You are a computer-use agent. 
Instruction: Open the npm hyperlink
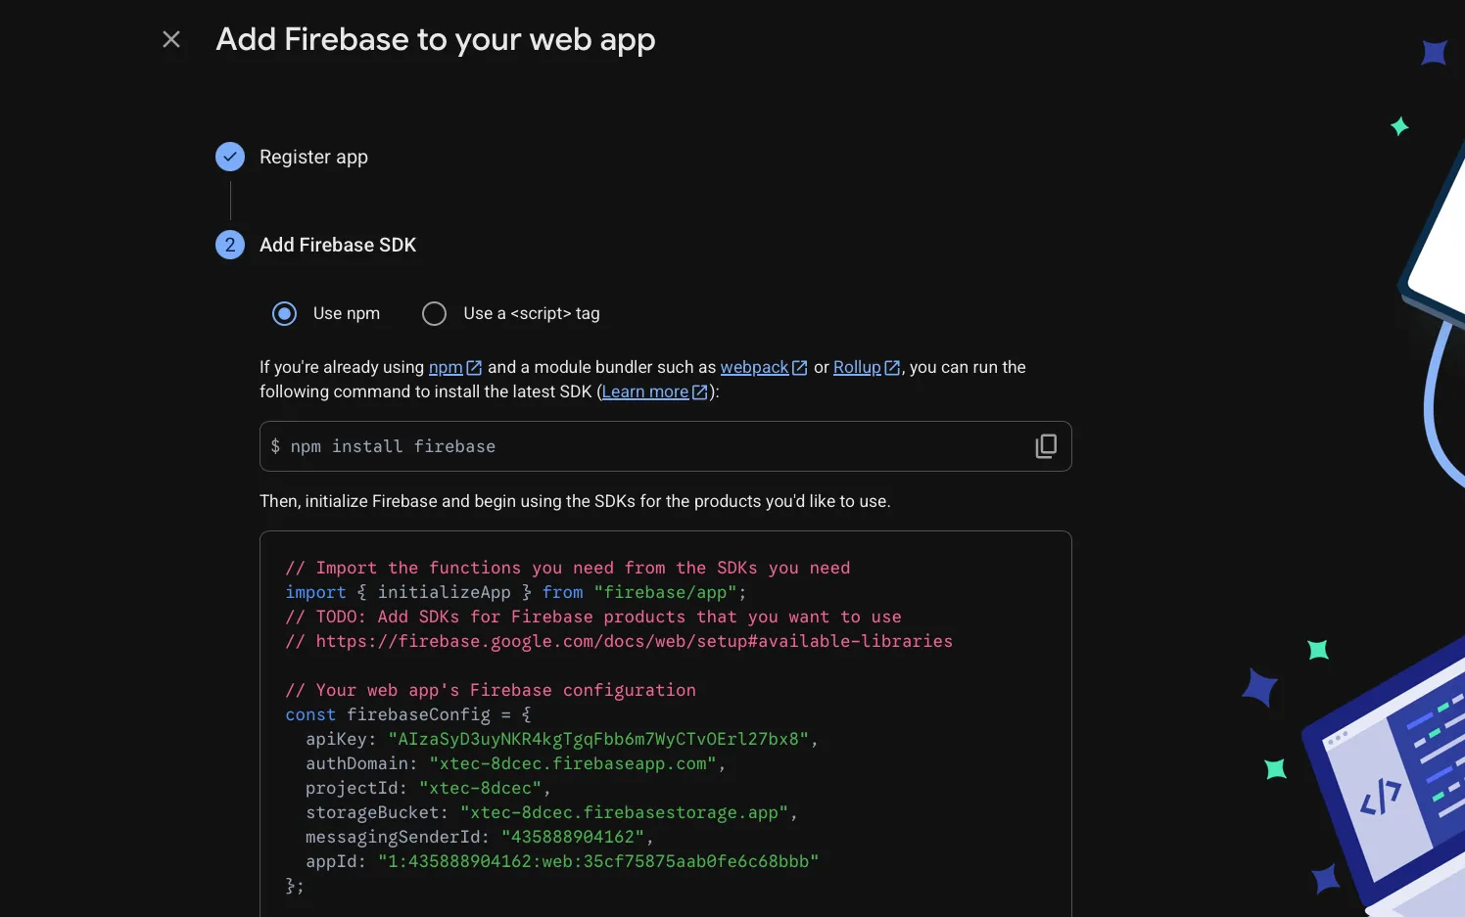click(446, 367)
